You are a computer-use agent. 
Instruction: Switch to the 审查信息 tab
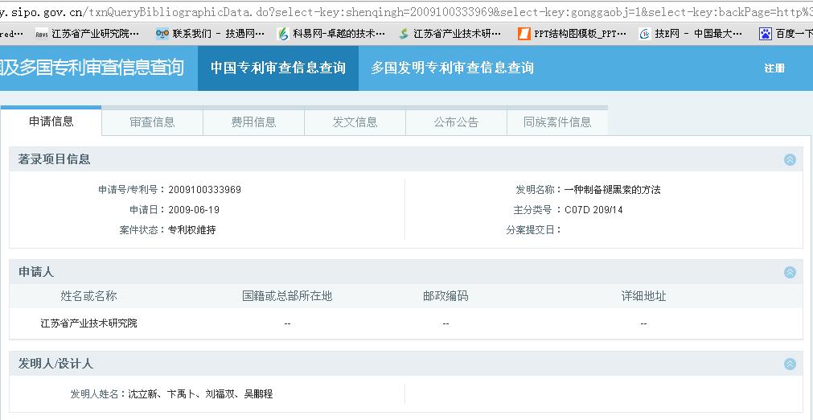152,121
